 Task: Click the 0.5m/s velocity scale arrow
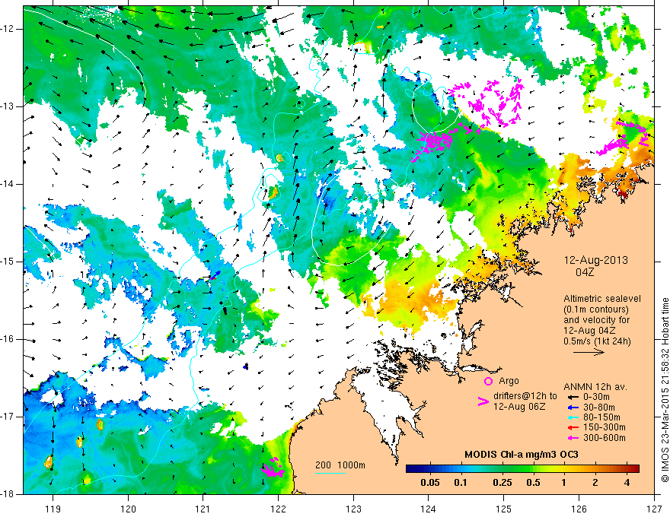click(x=589, y=352)
